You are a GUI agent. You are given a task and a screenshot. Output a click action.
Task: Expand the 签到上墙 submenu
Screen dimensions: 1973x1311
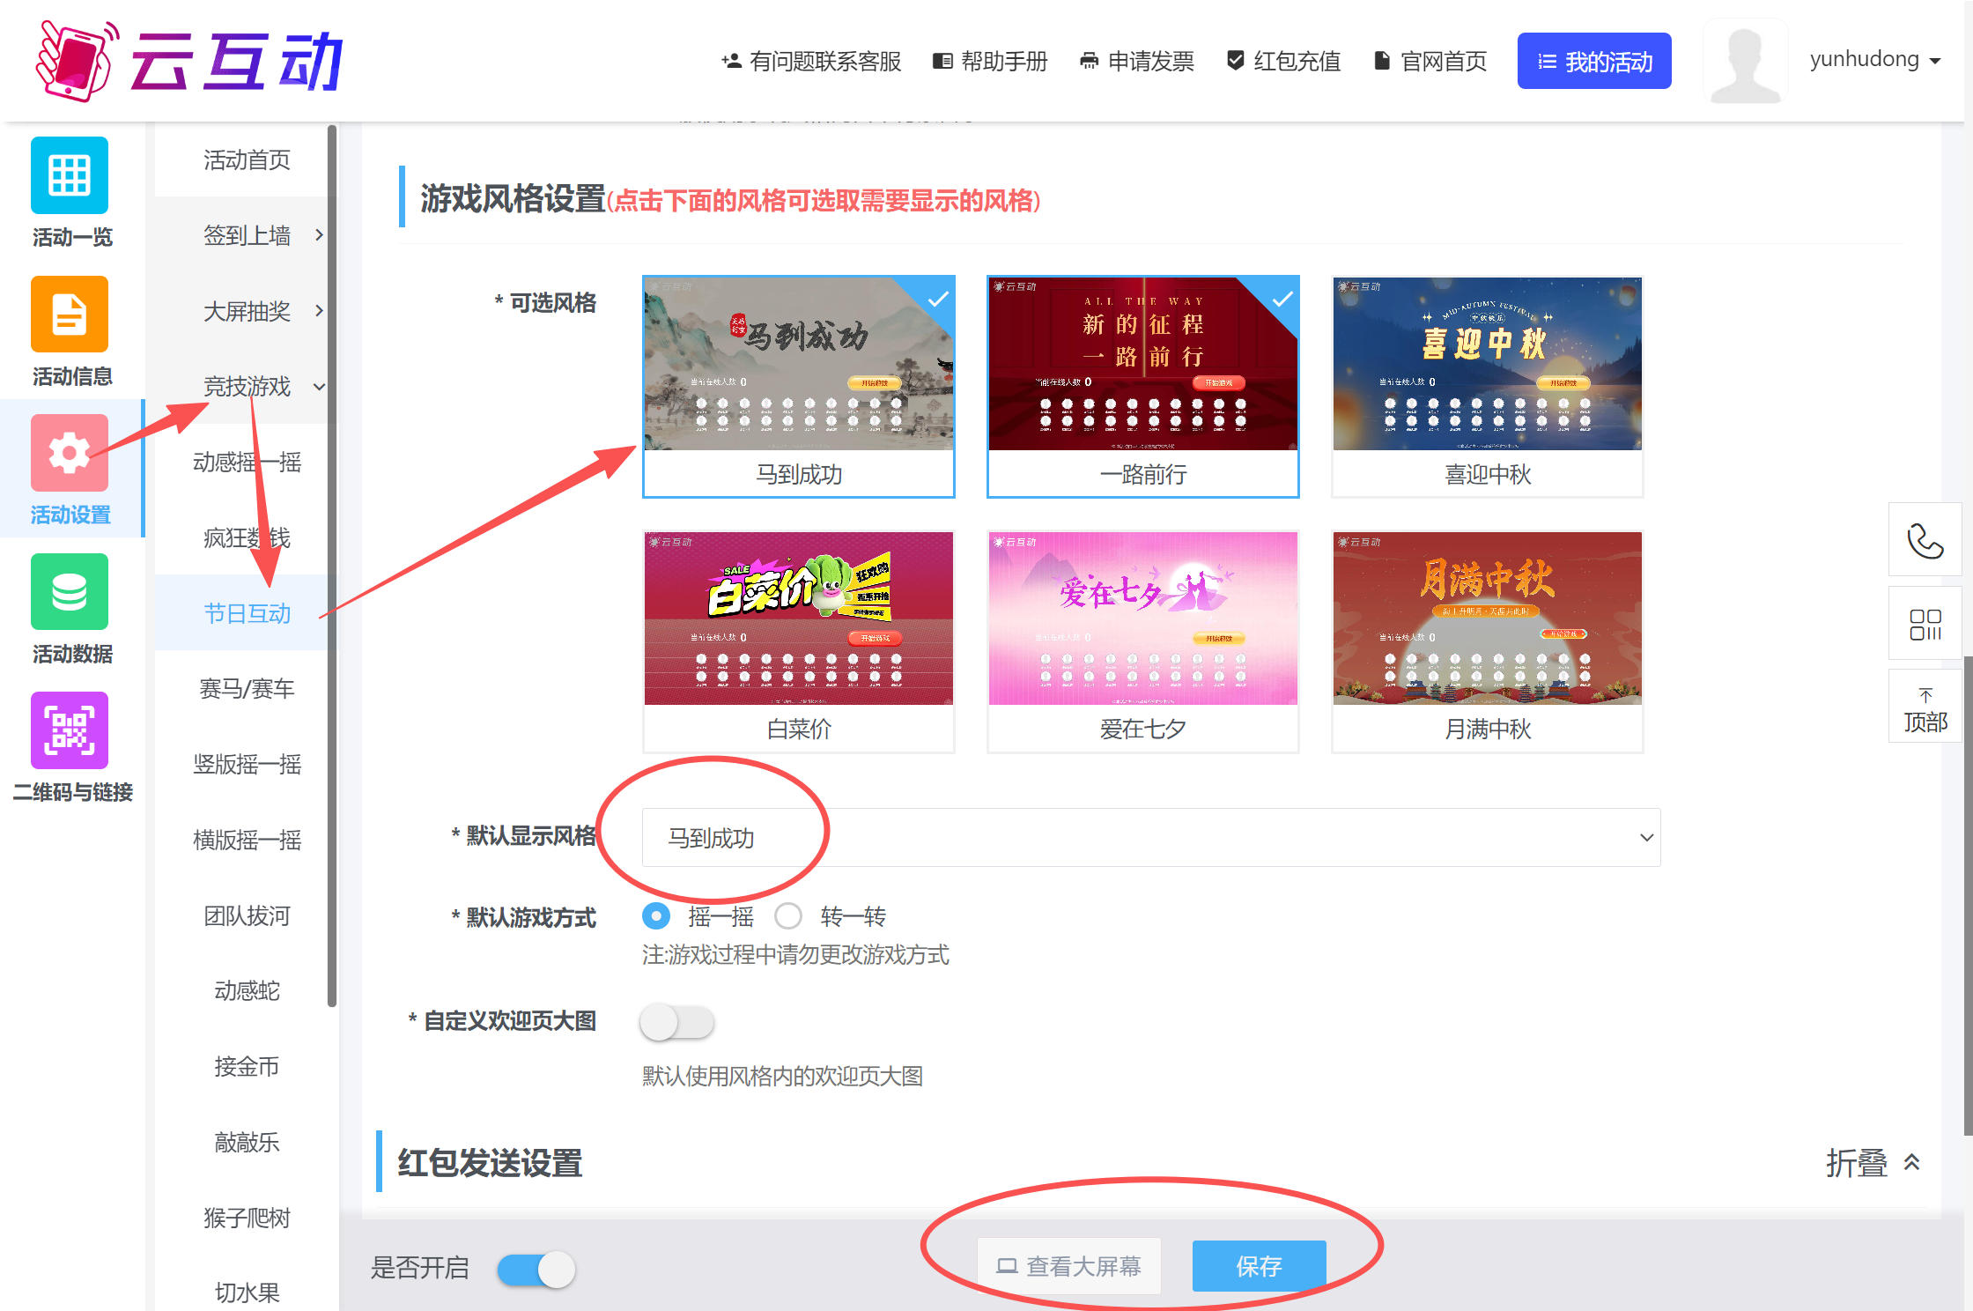[x=248, y=235]
